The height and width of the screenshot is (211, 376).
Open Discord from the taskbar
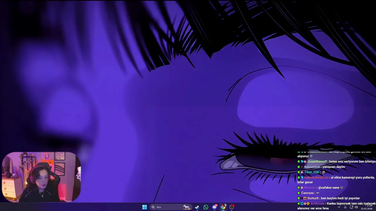point(215,207)
